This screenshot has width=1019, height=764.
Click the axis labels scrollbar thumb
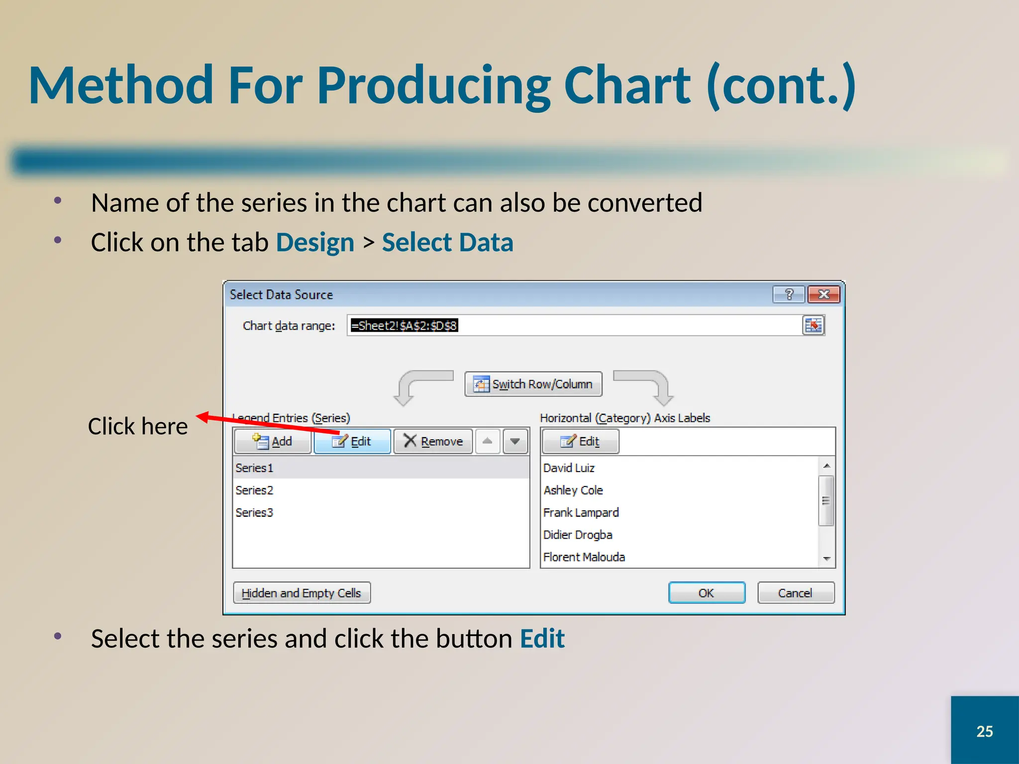point(826,500)
